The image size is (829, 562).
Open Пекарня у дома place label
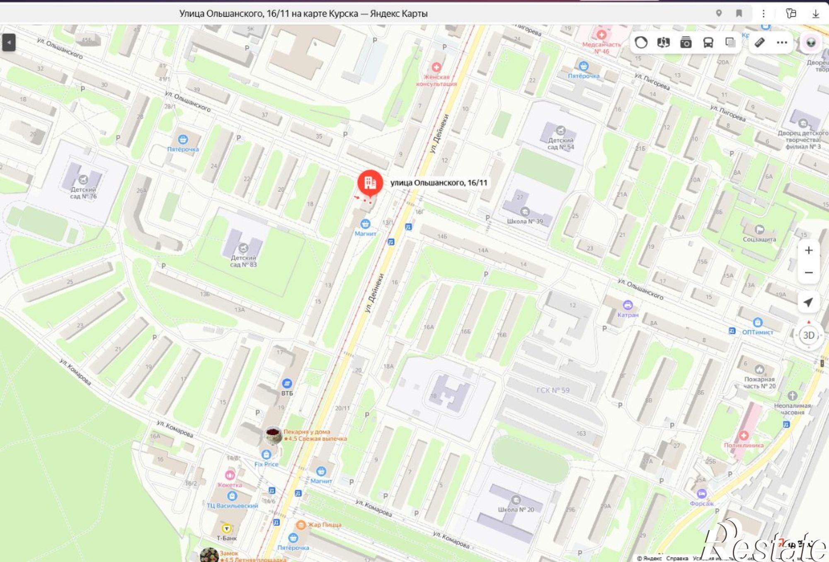click(x=307, y=432)
